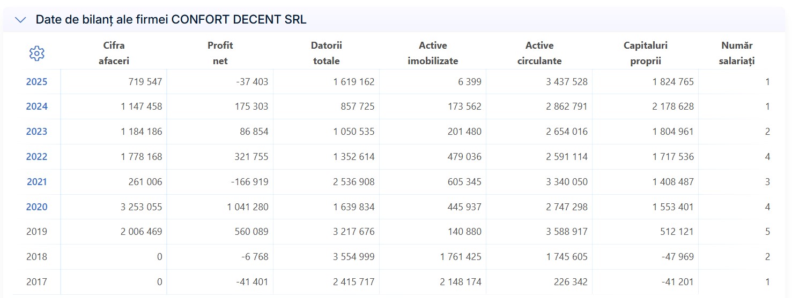Screen dimensions: 792x298
Task: Select net profit value 321 755
Action: [251, 157]
